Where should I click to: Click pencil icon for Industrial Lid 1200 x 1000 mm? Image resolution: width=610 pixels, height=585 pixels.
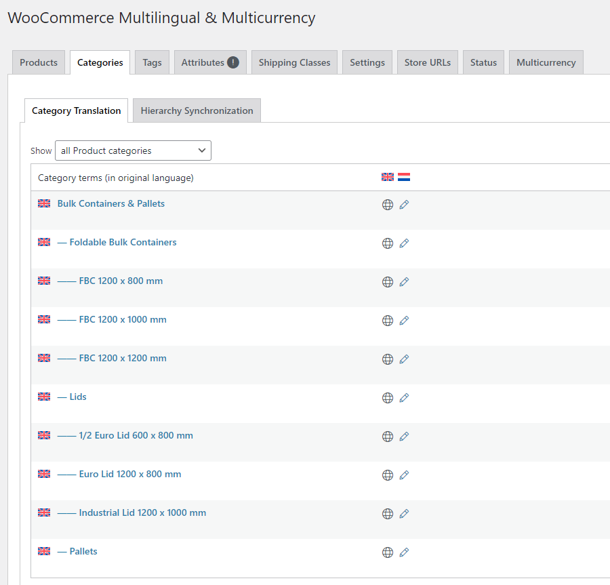(x=404, y=514)
